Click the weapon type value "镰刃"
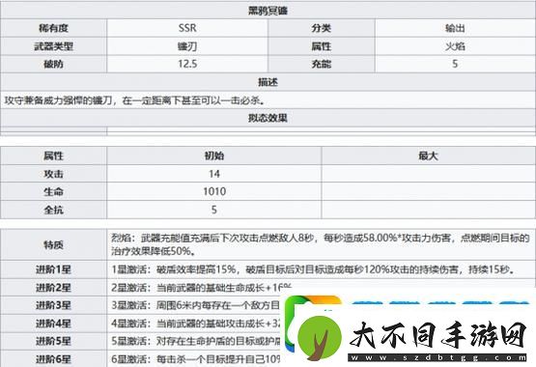The image size is (536, 367). (187, 46)
